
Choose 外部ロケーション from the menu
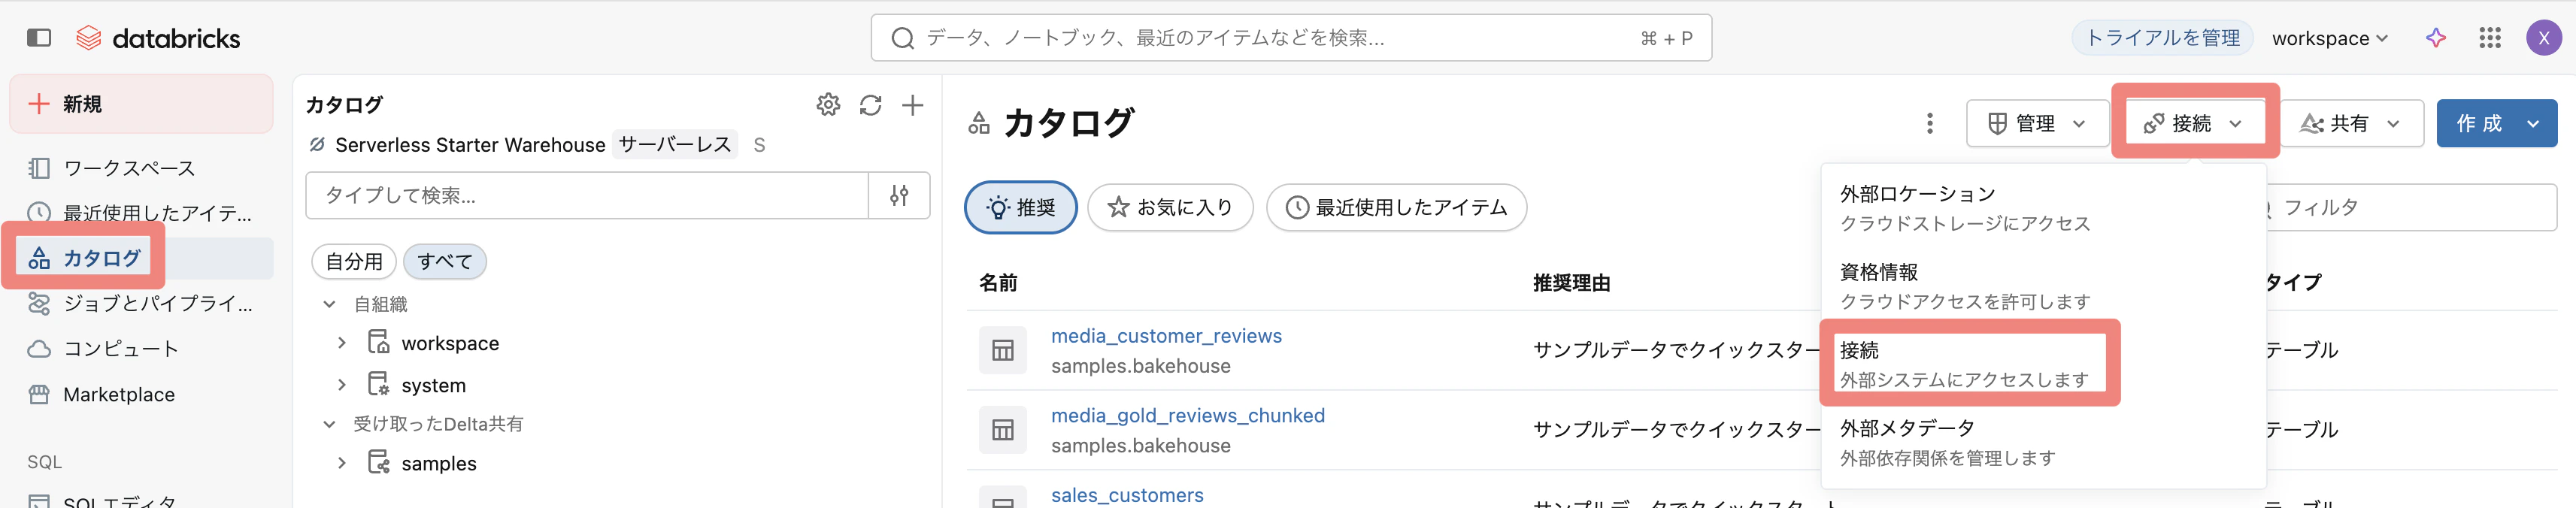pyautogui.click(x=2043, y=208)
